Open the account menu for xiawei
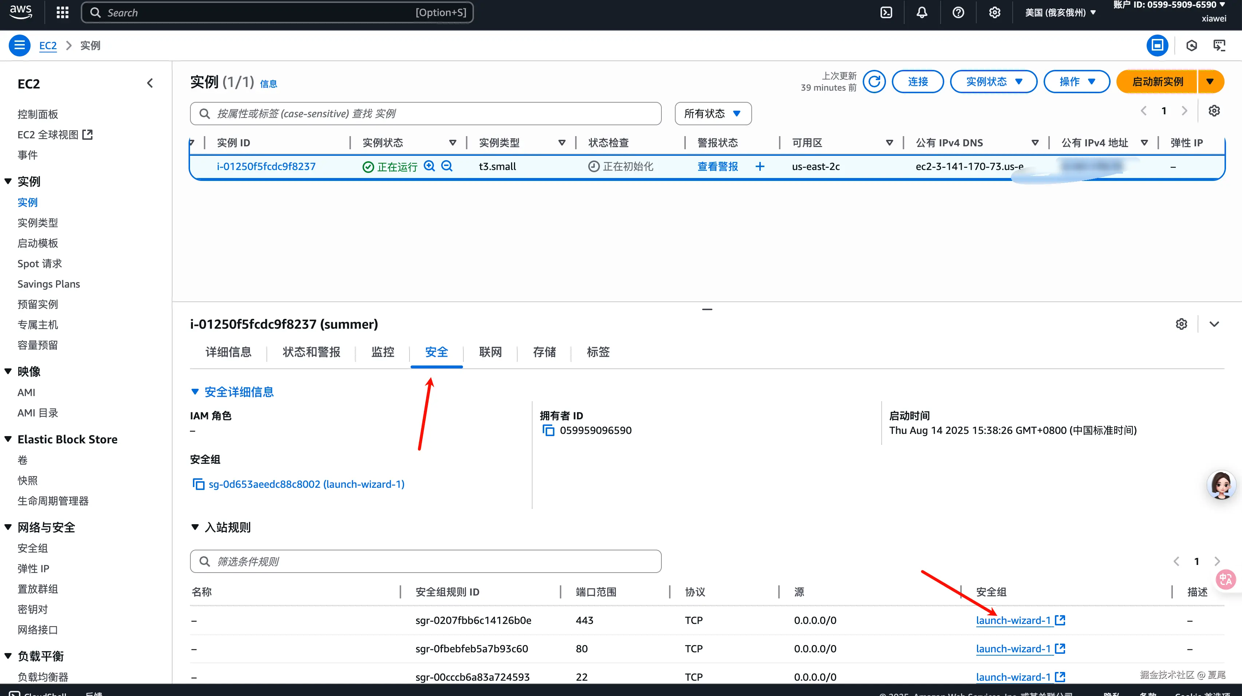The image size is (1242, 696). pos(1169,12)
